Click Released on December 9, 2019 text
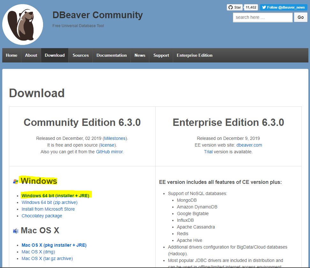The width and height of the screenshot is (310, 268). (x=228, y=138)
